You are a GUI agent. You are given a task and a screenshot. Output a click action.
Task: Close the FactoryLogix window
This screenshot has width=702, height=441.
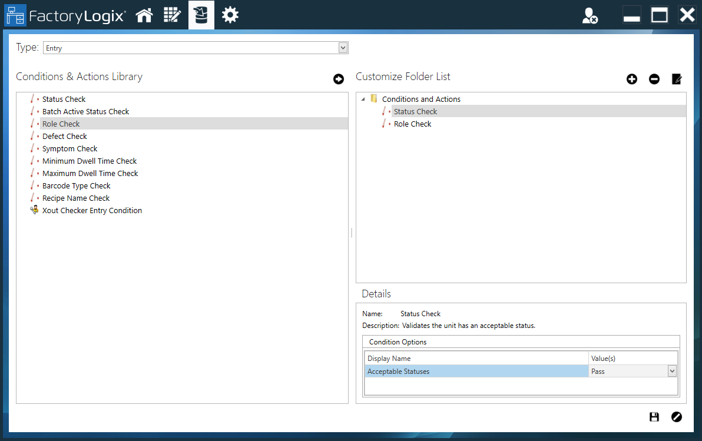point(687,15)
